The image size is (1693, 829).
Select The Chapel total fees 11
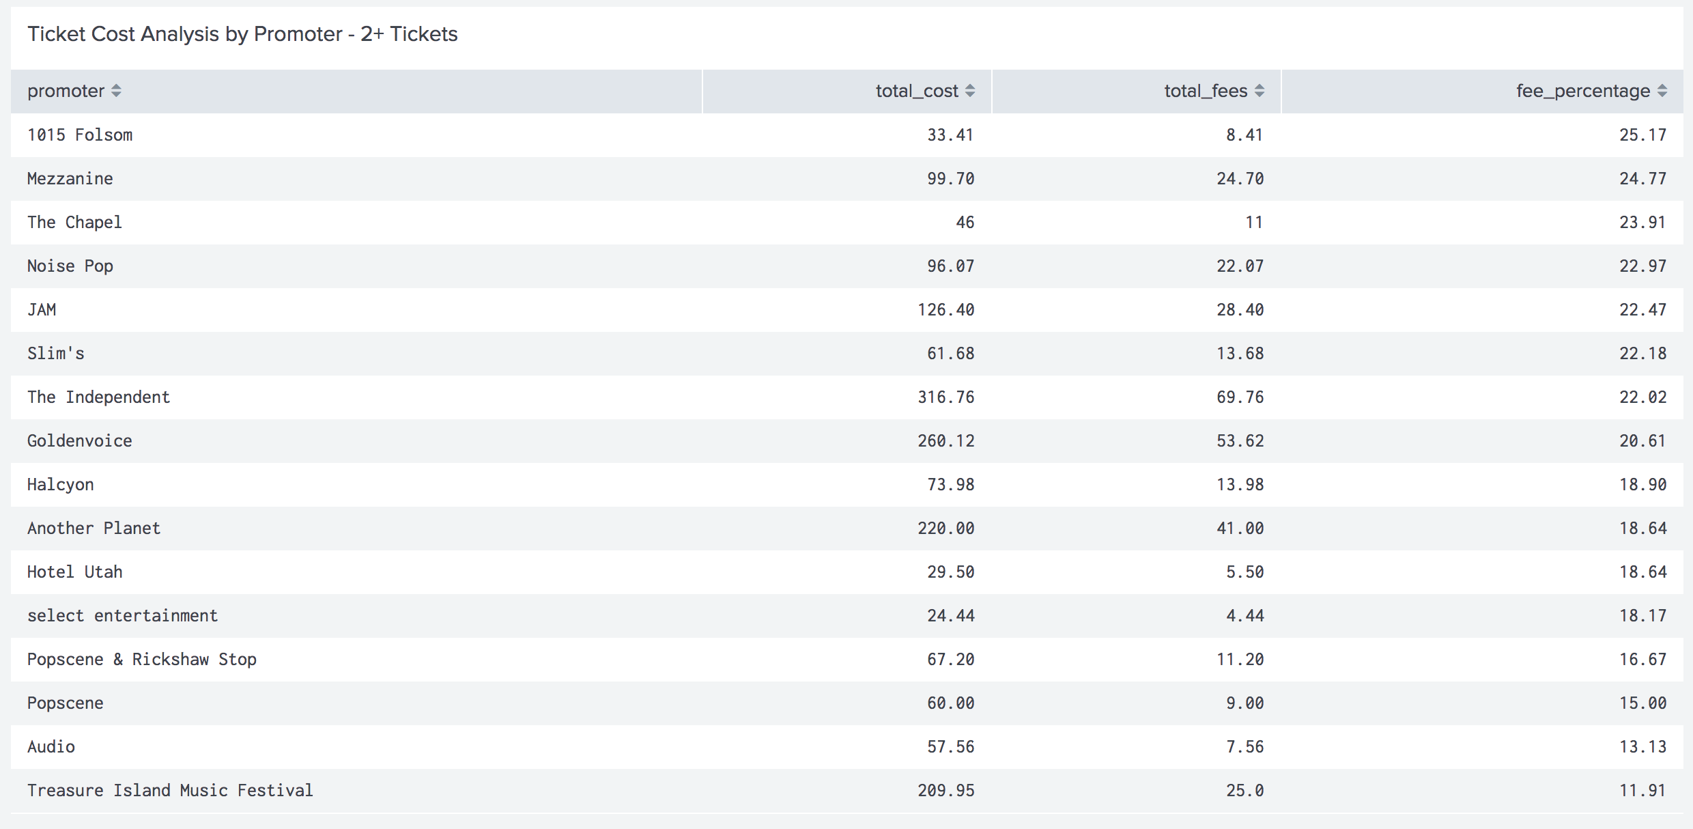pos(1254,222)
